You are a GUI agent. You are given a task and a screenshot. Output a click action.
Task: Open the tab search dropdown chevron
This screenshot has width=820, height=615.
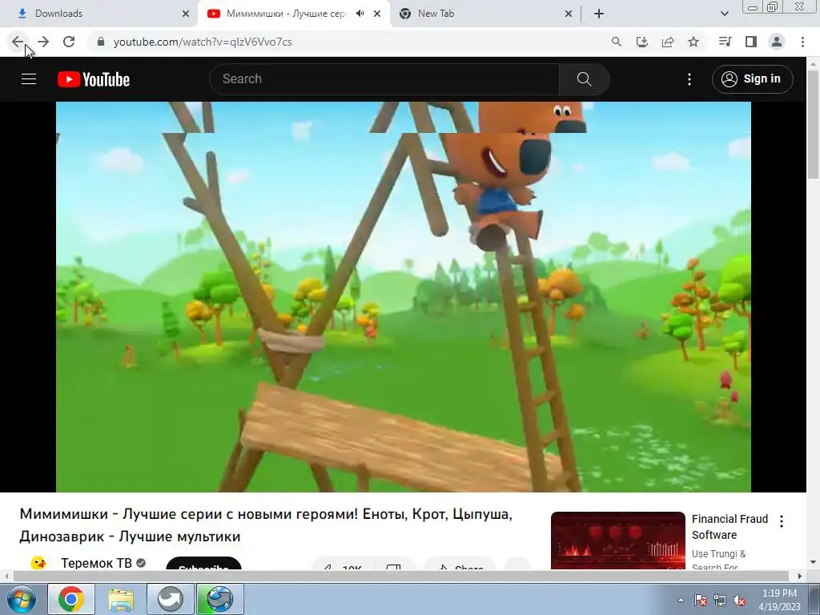(724, 14)
